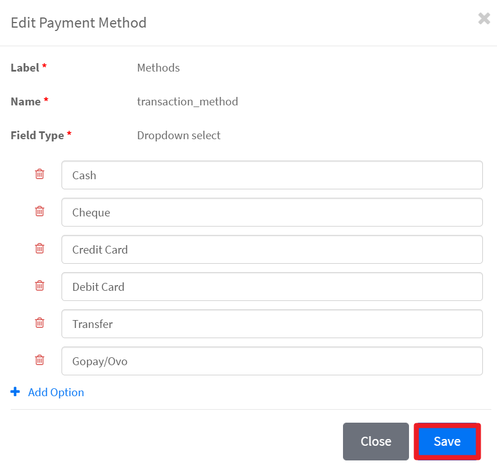
Task: Remove the Transfer option using trash icon
Action: 39,323
